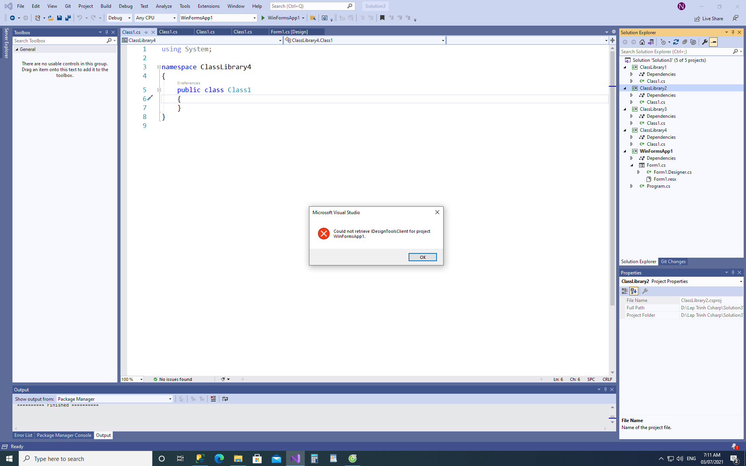Viewport: 746px width, 466px height.
Task: Click the New Project toolbar icon
Action: [x=37, y=18]
